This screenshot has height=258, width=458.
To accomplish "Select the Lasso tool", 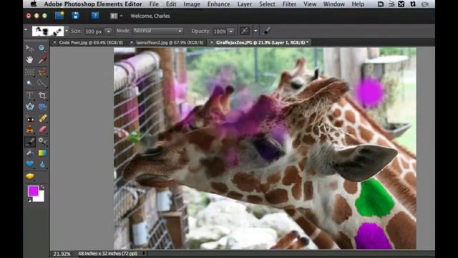I will pyautogui.click(x=42, y=72).
